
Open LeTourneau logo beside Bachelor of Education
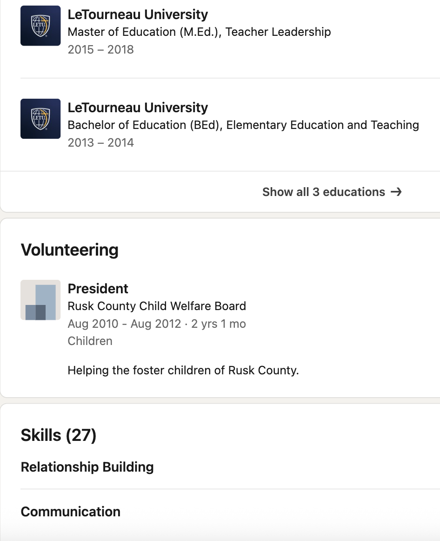(40, 119)
